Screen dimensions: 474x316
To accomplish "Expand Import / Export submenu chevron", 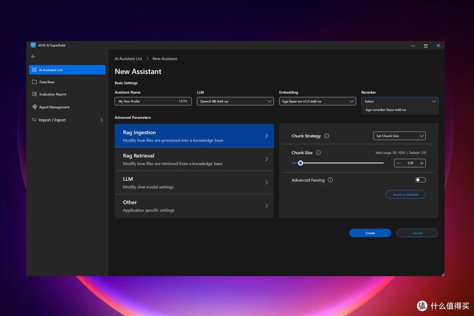I will click(101, 120).
